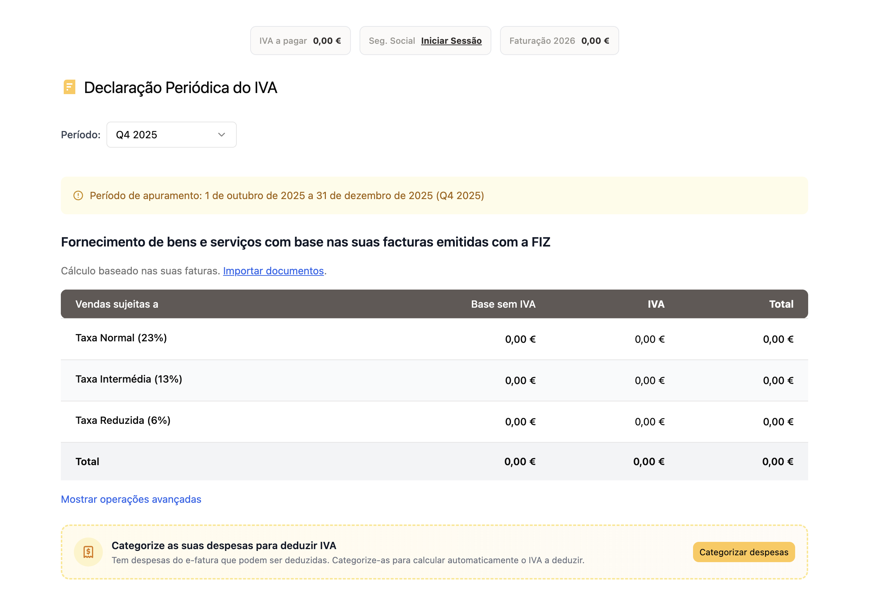Click the Seg. Social label

(x=391, y=41)
